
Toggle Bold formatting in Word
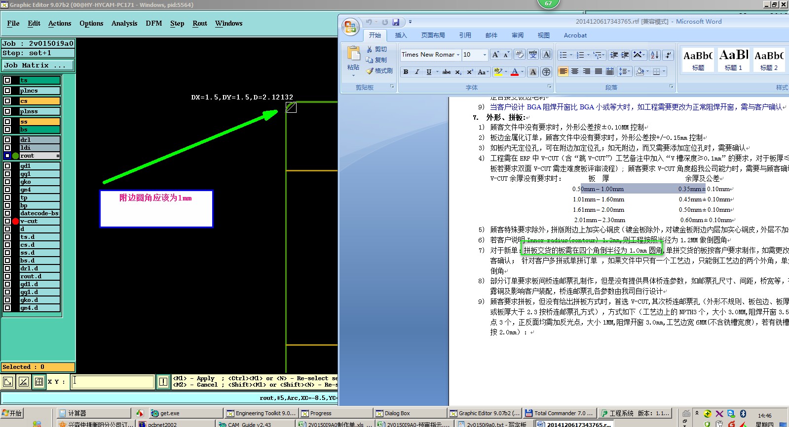click(406, 72)
